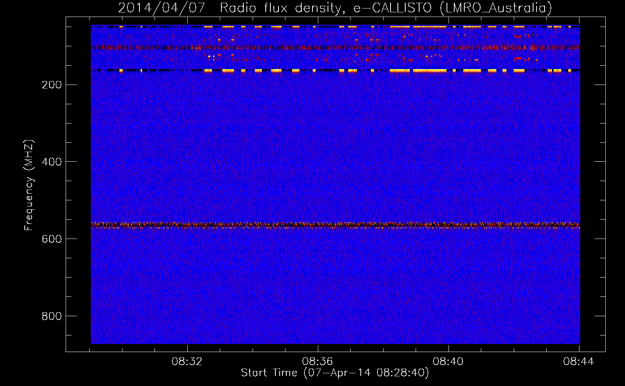Screen dimensions: 625x386
Task: Click the 08:36 time tick label
Action: (318, 362)
